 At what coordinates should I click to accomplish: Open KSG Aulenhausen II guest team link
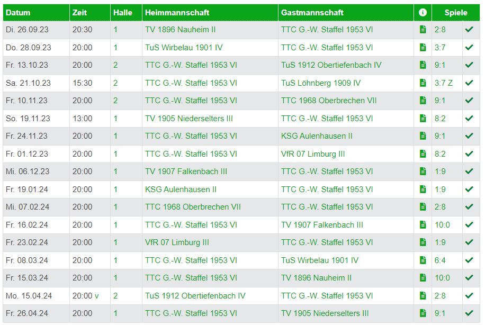tap(317, 136)
